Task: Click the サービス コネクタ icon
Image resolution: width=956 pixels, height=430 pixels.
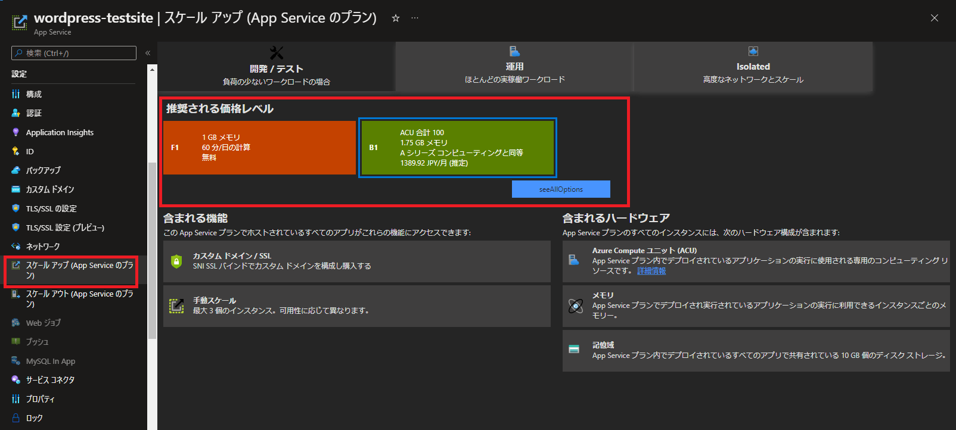Action: tap(15, 380)
